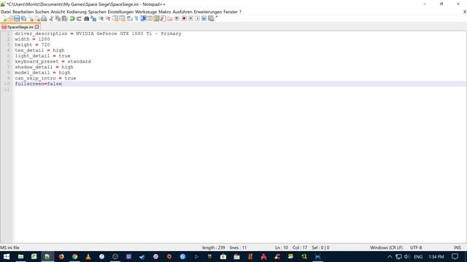Cut selection using the scissors icon
Viewport: 467px width, 262px height.
point(51,19)
